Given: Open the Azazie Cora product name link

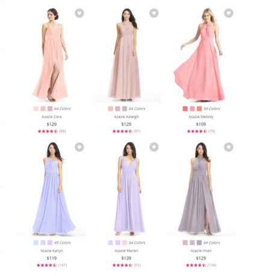Looking at the screenshot, I should click(x=52, y=117).
